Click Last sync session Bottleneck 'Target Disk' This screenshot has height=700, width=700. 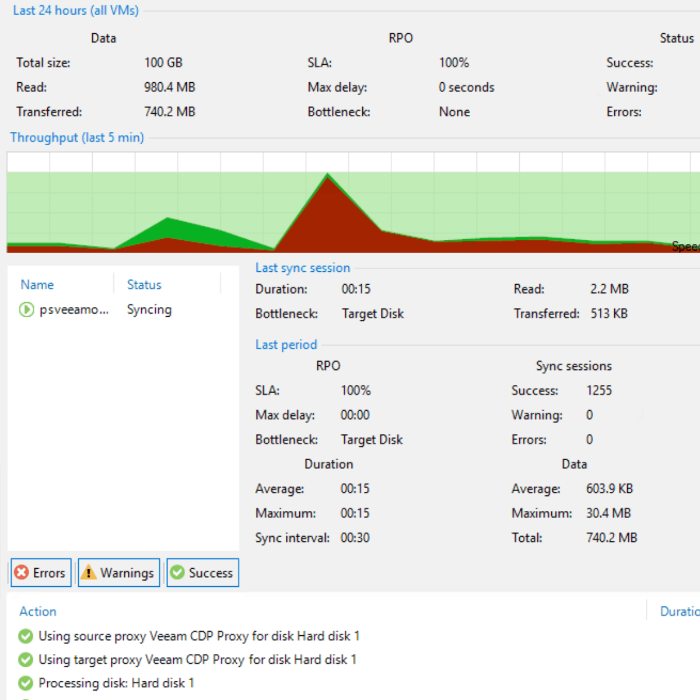point(373,314)
